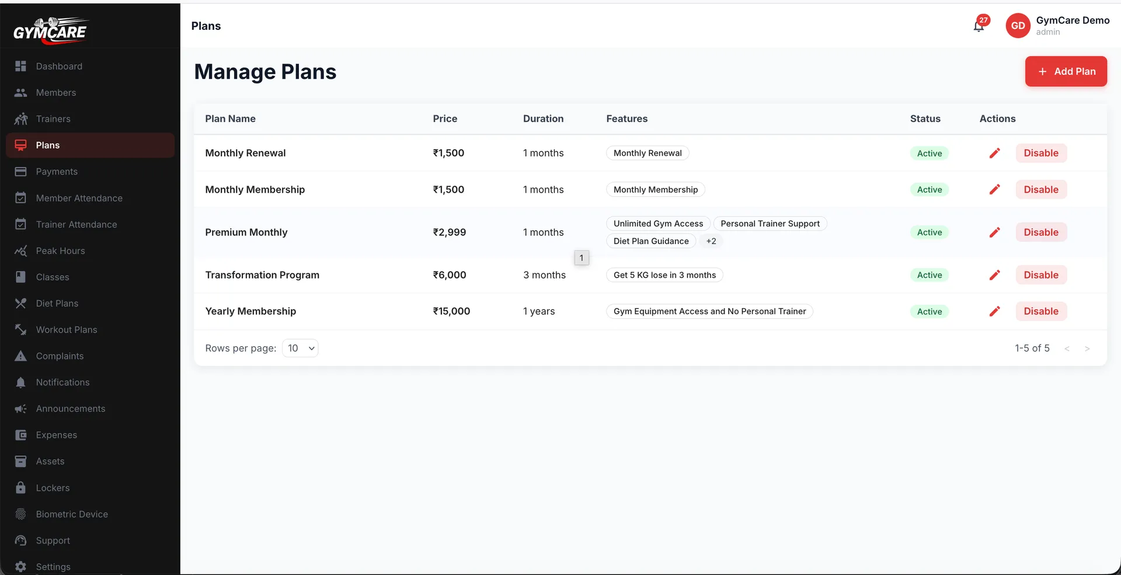Click the GymCare Demo account name
Viewport: 1121px width, 575px height.
(1073, 20)
